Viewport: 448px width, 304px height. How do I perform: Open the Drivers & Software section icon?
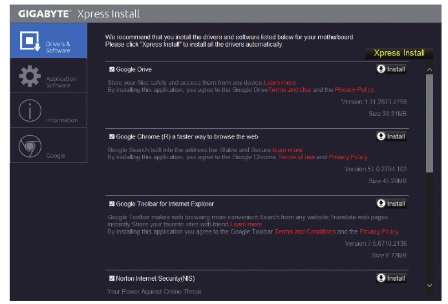pyautogui.click(x=28, y=41)
